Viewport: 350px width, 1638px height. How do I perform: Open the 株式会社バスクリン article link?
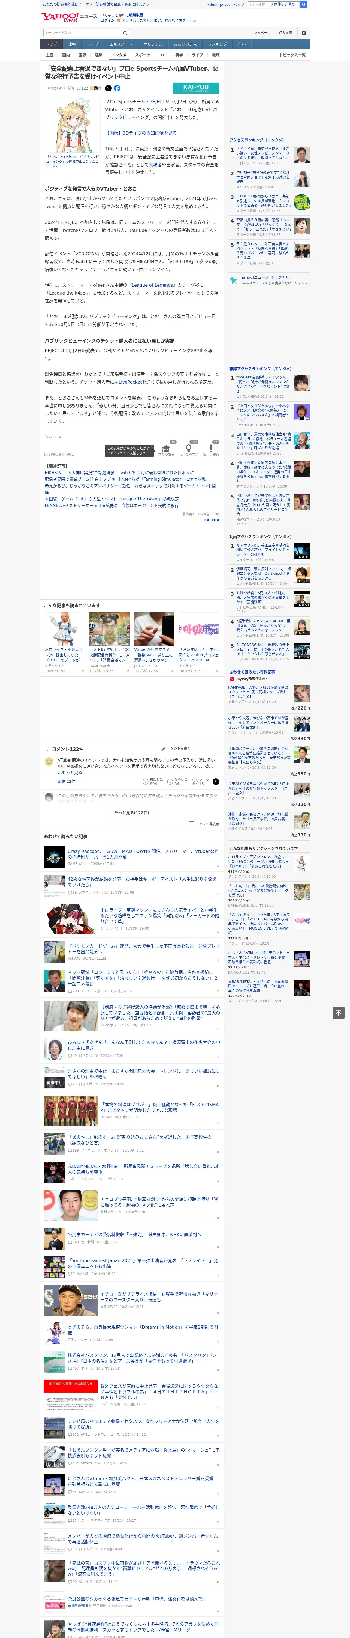[142, 1358]
